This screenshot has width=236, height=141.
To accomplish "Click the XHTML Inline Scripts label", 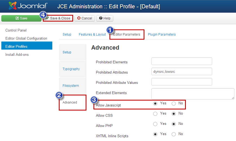I will click(x=112, y=136).
